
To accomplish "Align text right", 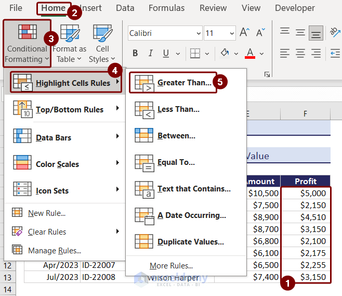I will [316, 53].
